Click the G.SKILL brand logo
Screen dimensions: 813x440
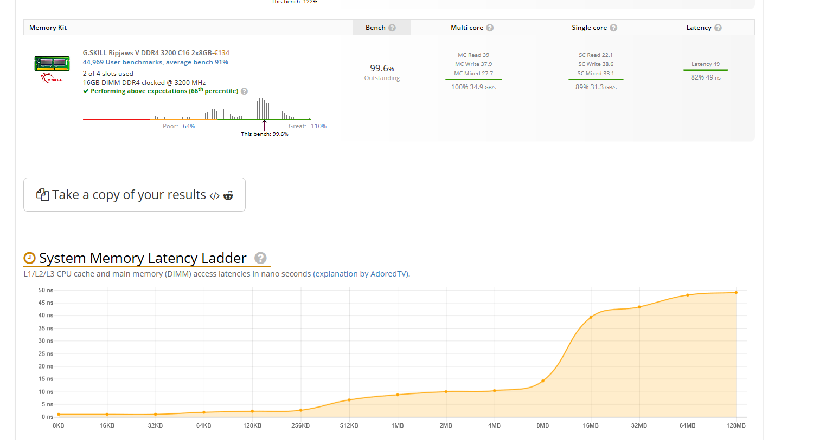[x=52, y=79]
